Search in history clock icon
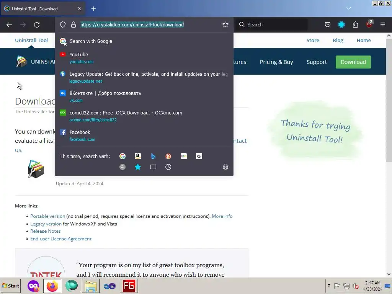The height and width of the screenshot is (294, 392). tap(168, 167)
